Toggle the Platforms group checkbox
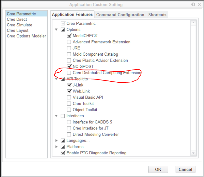This screenshot has width=204, height=177. coord(63,147)
